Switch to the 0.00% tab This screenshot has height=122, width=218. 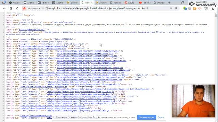pos(129,3)
